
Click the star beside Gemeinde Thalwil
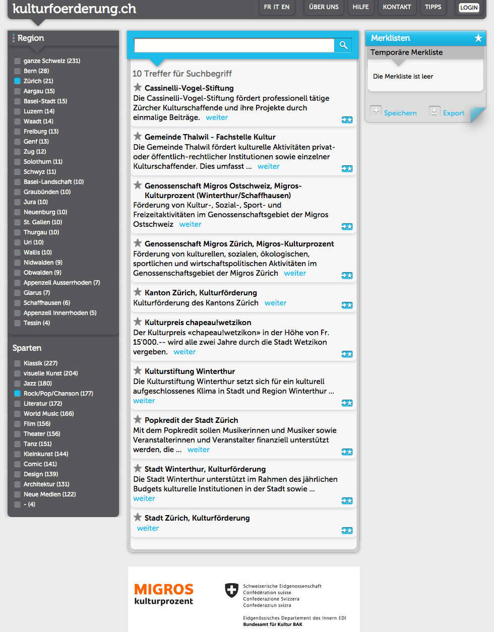138,136
